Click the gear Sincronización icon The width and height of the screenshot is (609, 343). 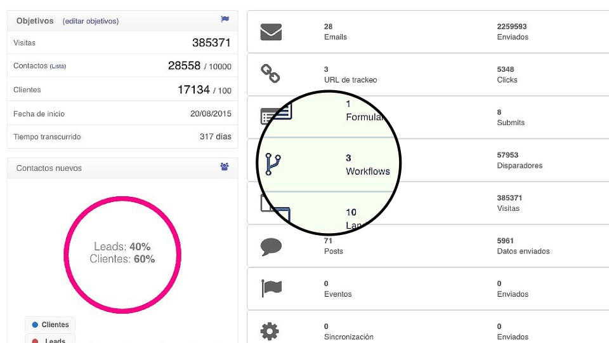270,332
